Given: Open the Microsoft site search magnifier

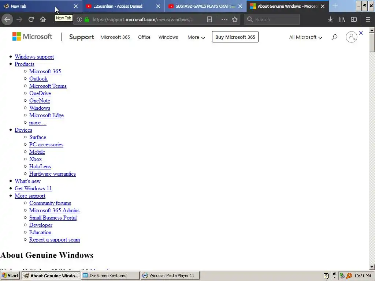Looking at the screenshot, I should pos(334,37).
